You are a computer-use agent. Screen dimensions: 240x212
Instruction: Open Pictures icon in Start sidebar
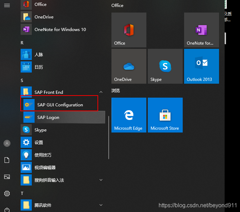click(x=7, y=177)
